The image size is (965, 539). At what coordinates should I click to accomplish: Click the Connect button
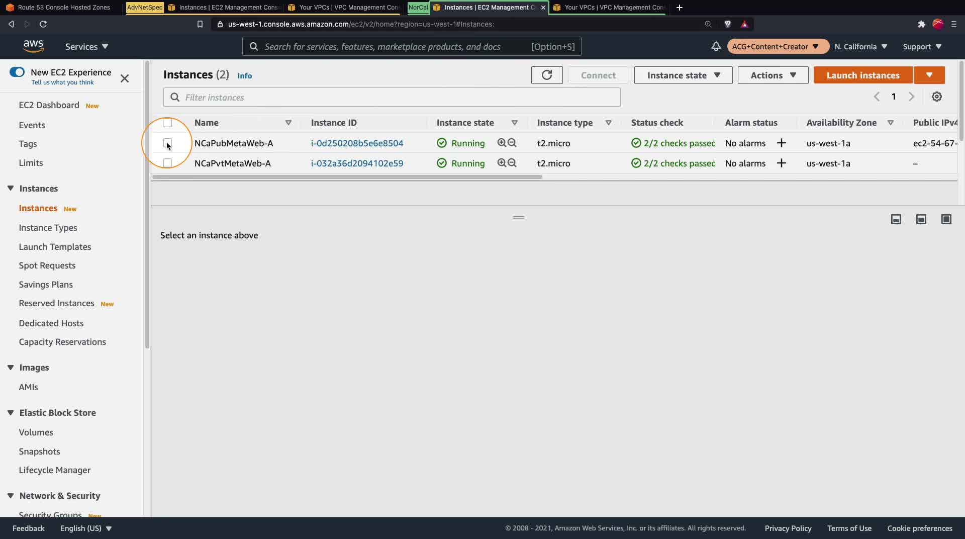pyautogui.click(x=598, y=75)
